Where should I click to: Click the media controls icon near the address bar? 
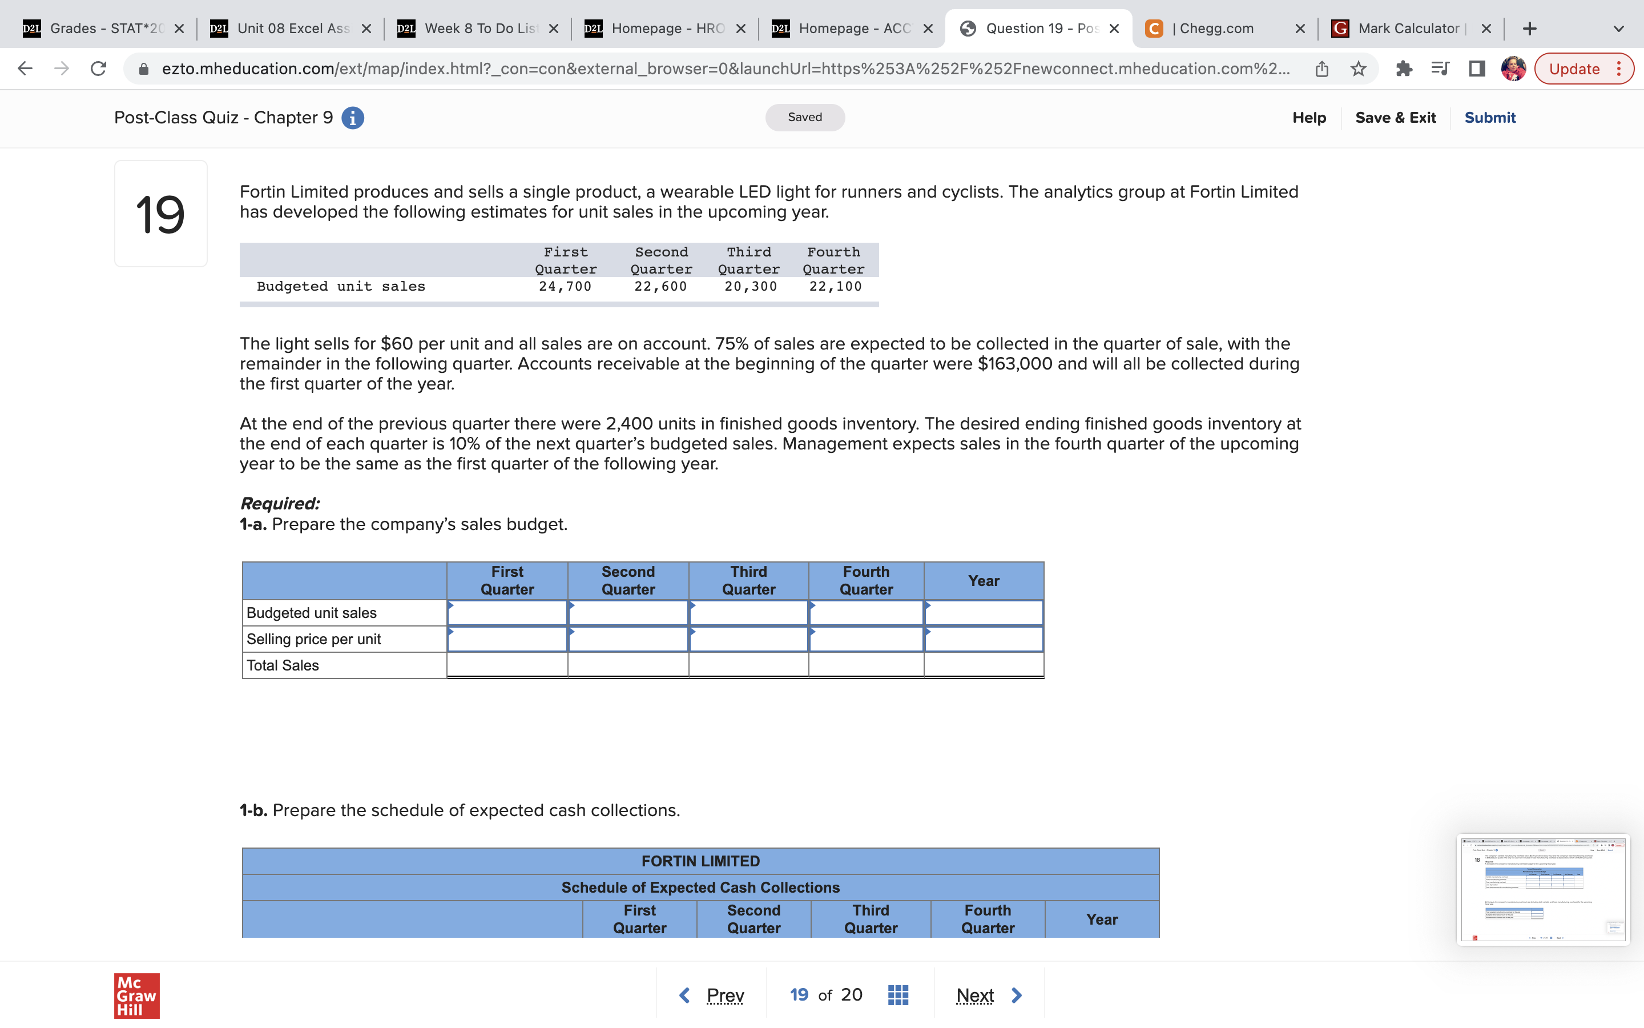pos(1440,68)
